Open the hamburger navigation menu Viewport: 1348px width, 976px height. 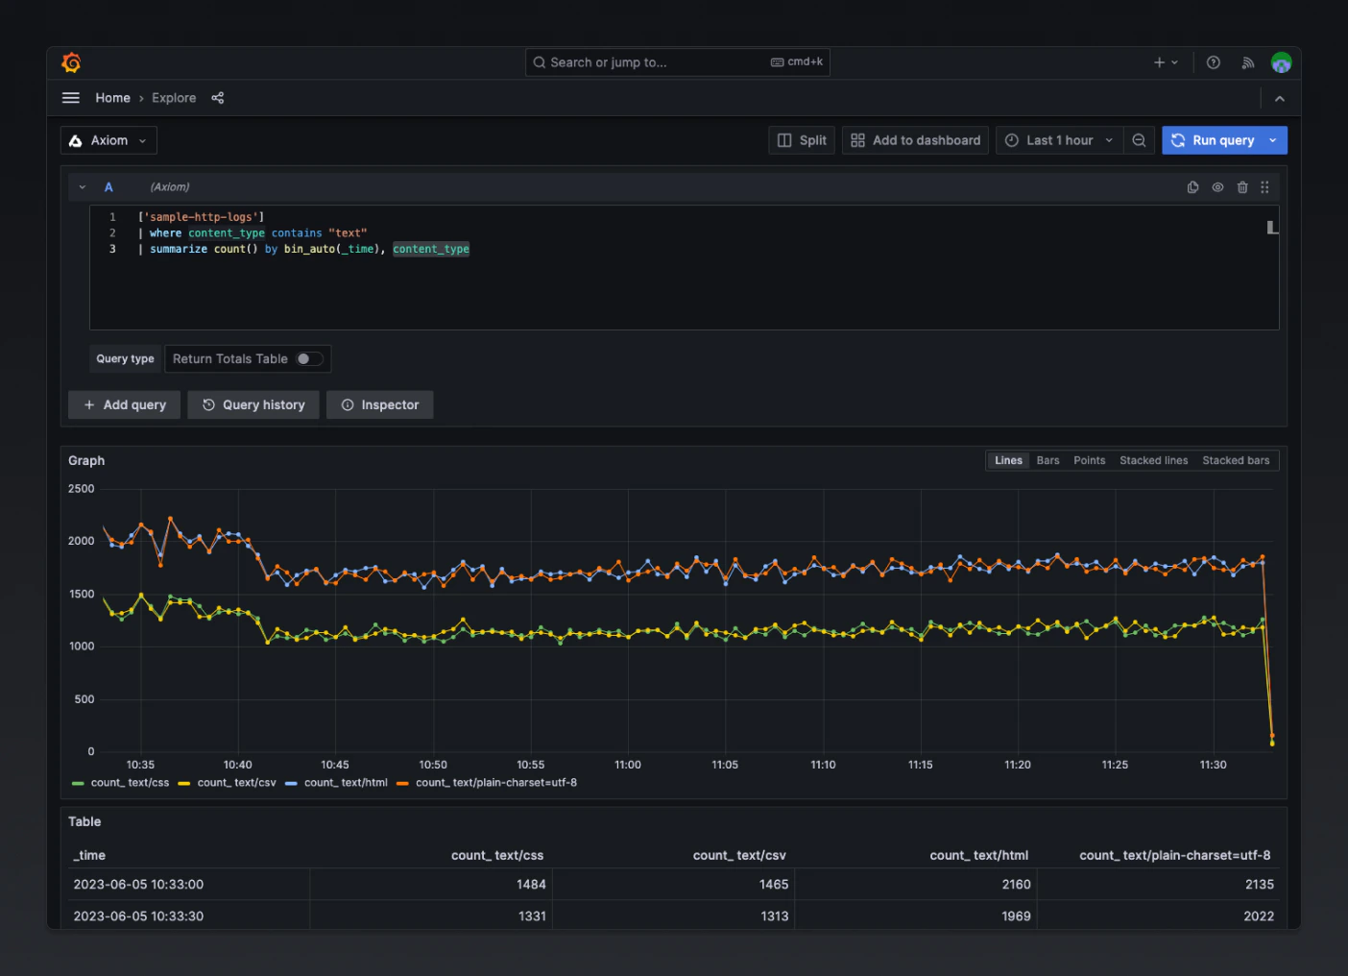pyautogui.click(x=71, y=98)
